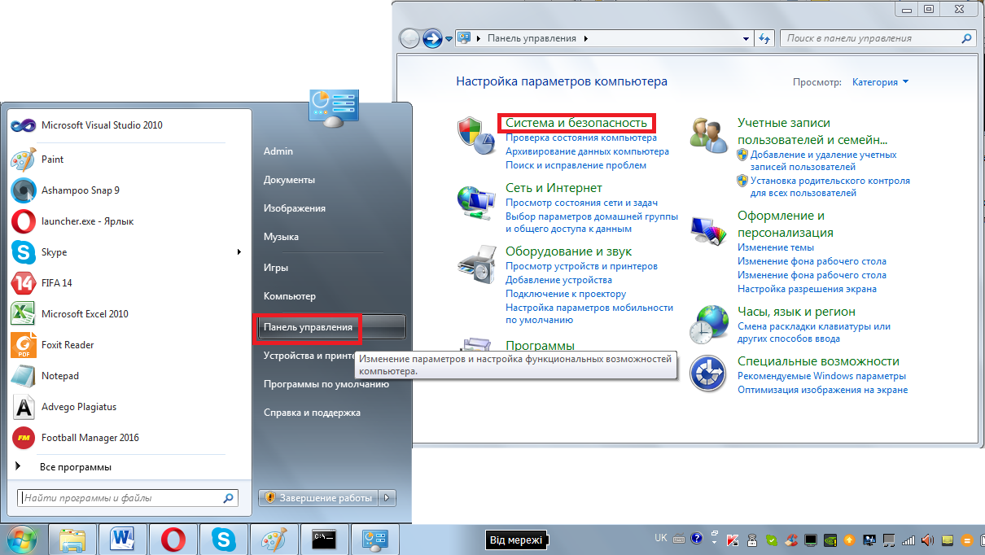
Task: Click the network signal bars tray icon
Action: [908, 540]
